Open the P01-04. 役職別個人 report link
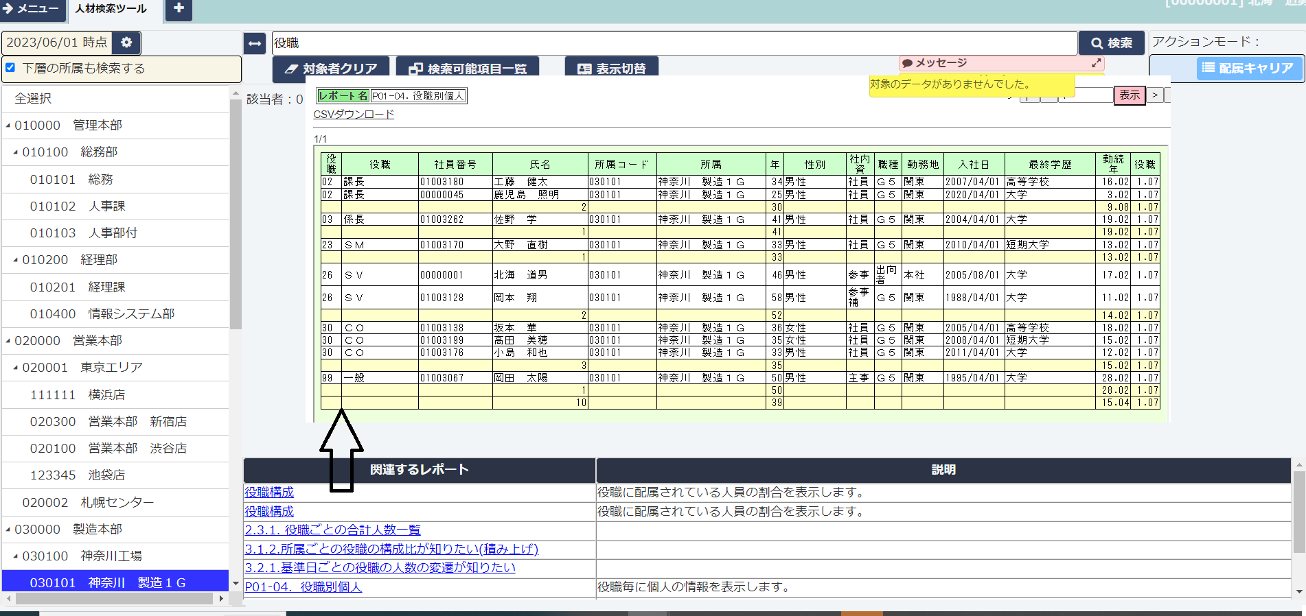The image size is (1306, 616). (x=303, y=587)
